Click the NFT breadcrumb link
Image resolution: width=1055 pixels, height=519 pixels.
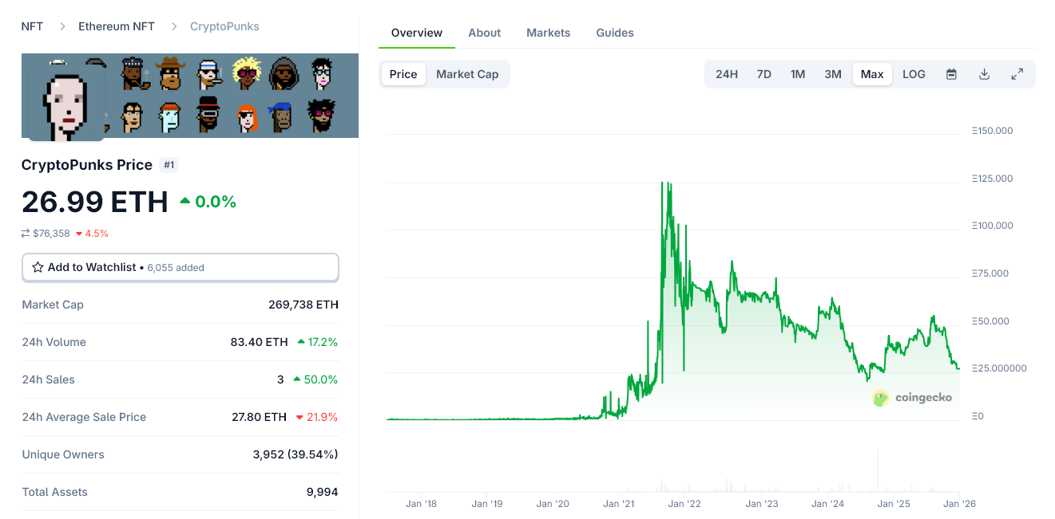[31, 26]
